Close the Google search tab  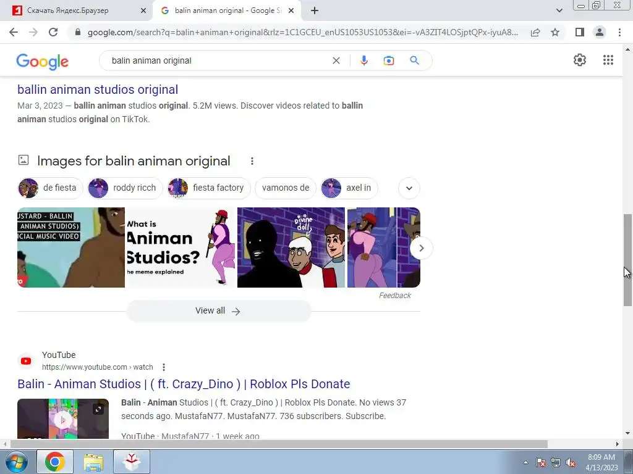pyautogui.click(x=291, y=10)
